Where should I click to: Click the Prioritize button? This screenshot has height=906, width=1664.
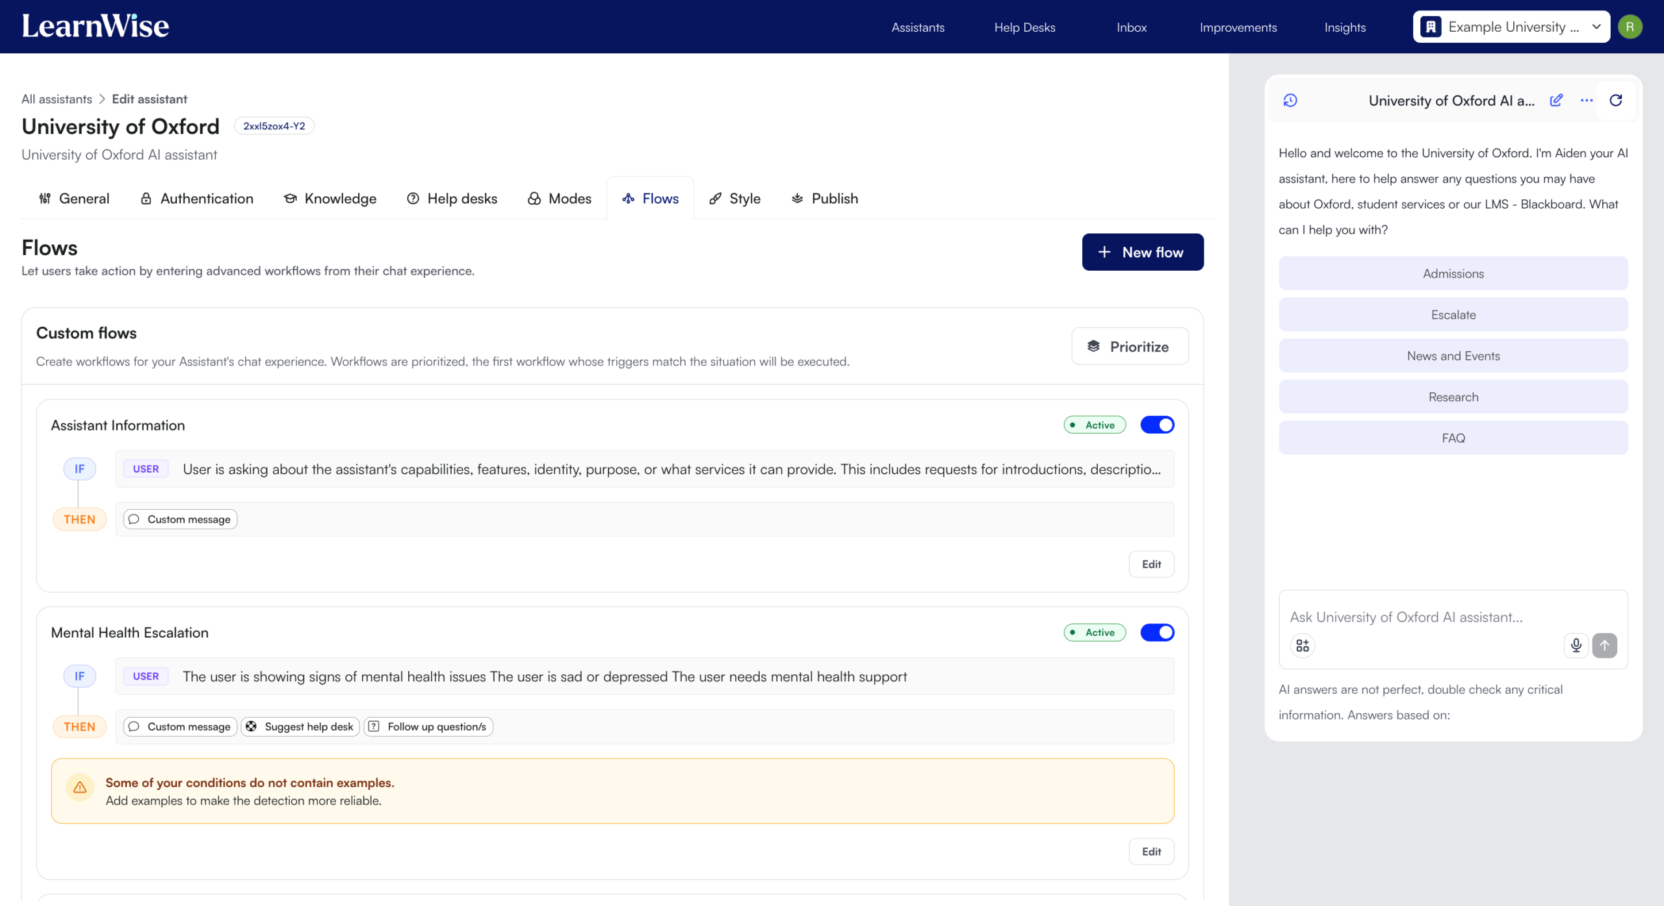pyautogui.click(x=1130, y=346)
